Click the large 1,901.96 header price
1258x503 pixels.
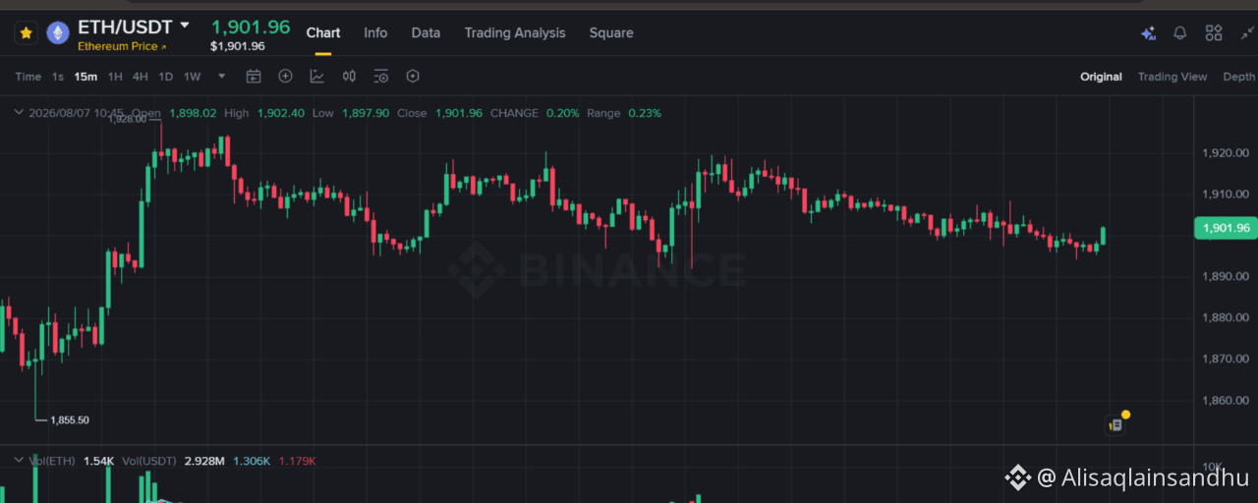click(x=251, y=27)
